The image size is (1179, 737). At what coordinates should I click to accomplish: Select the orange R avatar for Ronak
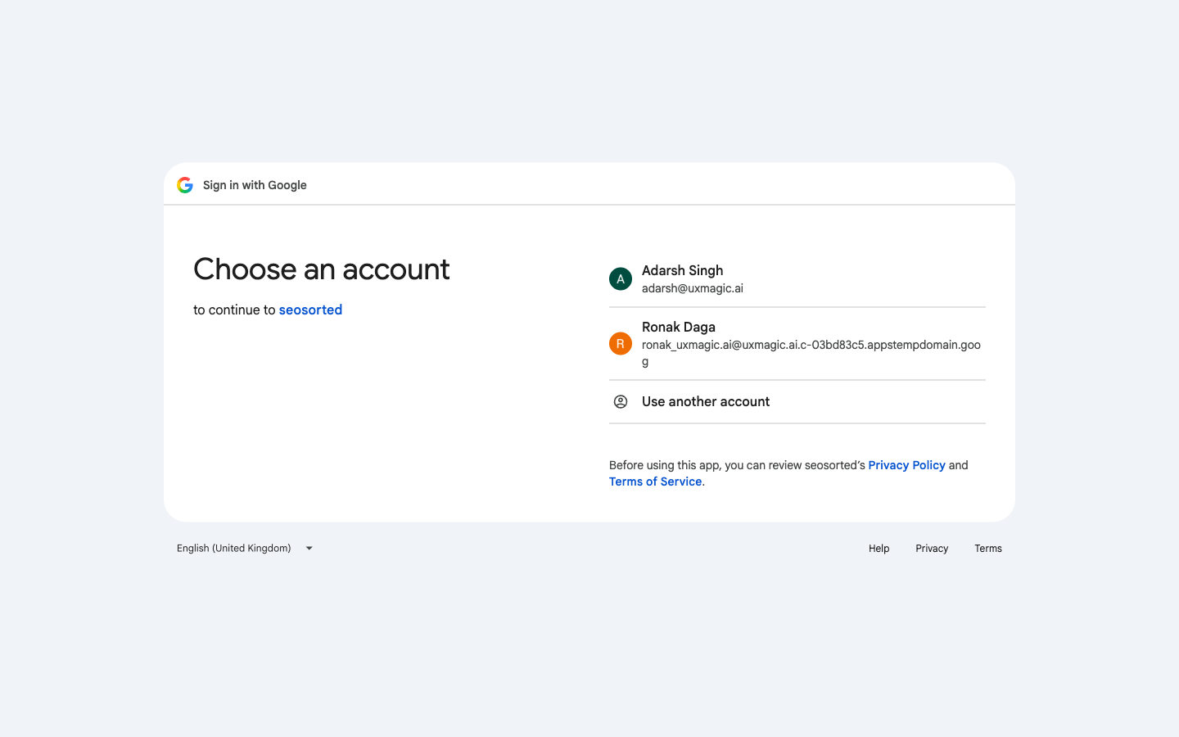[x=621, y=344]
